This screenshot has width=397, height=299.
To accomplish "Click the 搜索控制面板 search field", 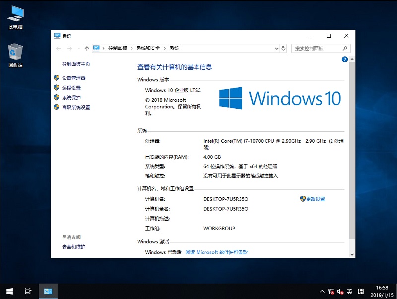I will [x=318, y=48].
